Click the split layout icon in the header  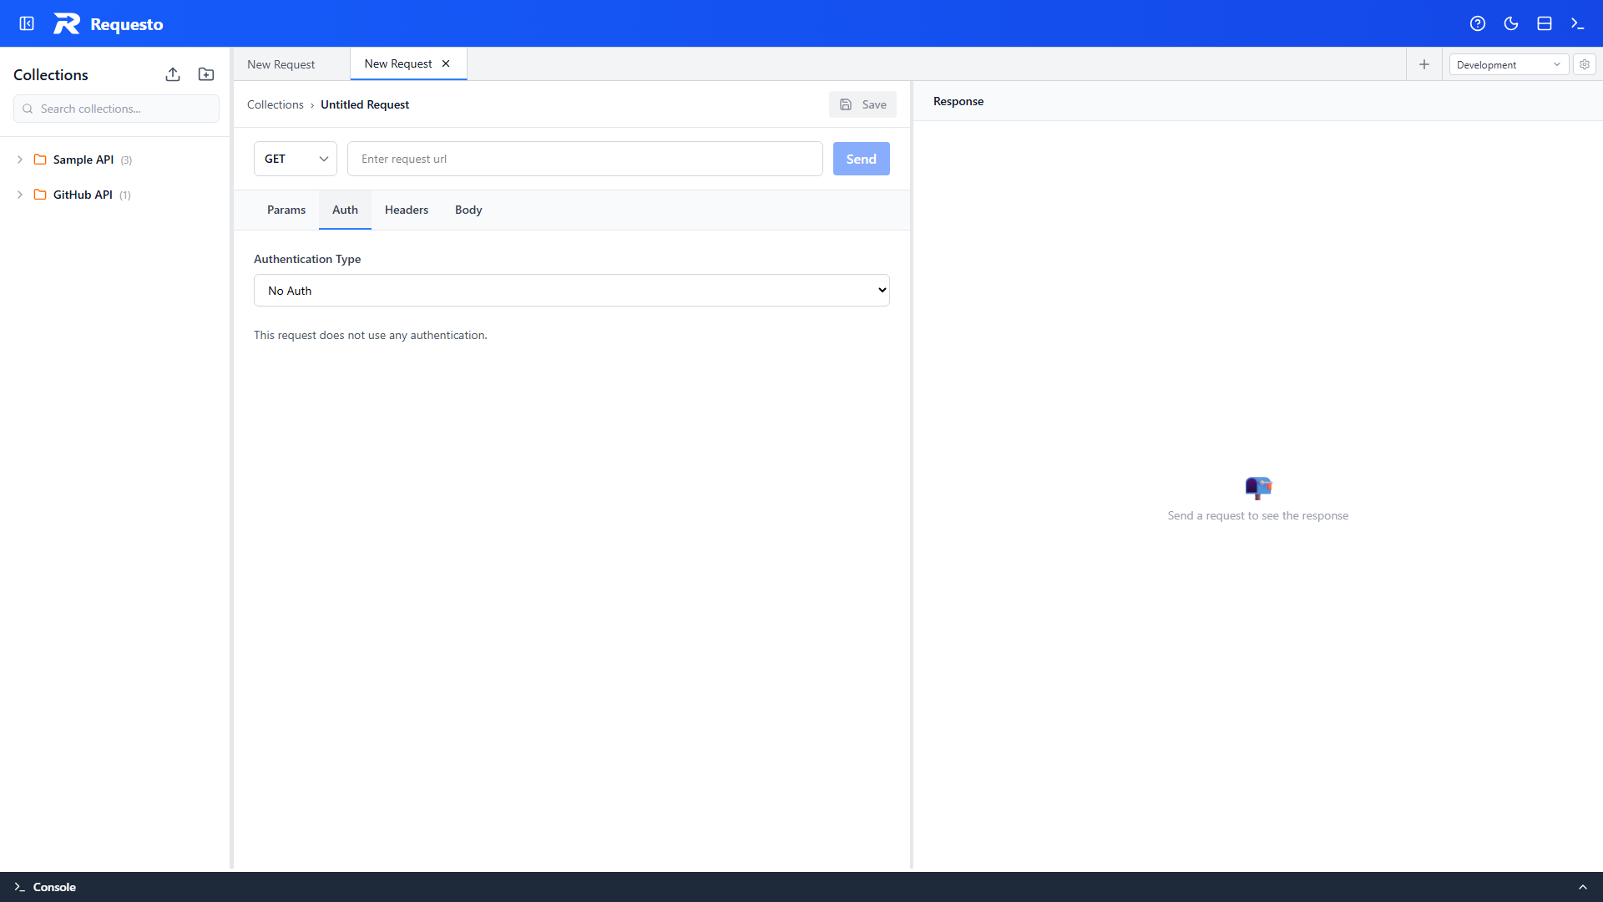[x=1544, y=23]
